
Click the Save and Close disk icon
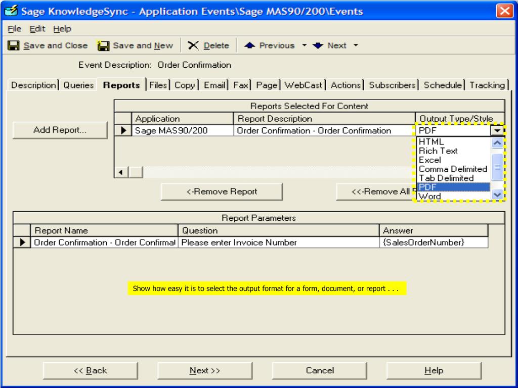point(14,45)
